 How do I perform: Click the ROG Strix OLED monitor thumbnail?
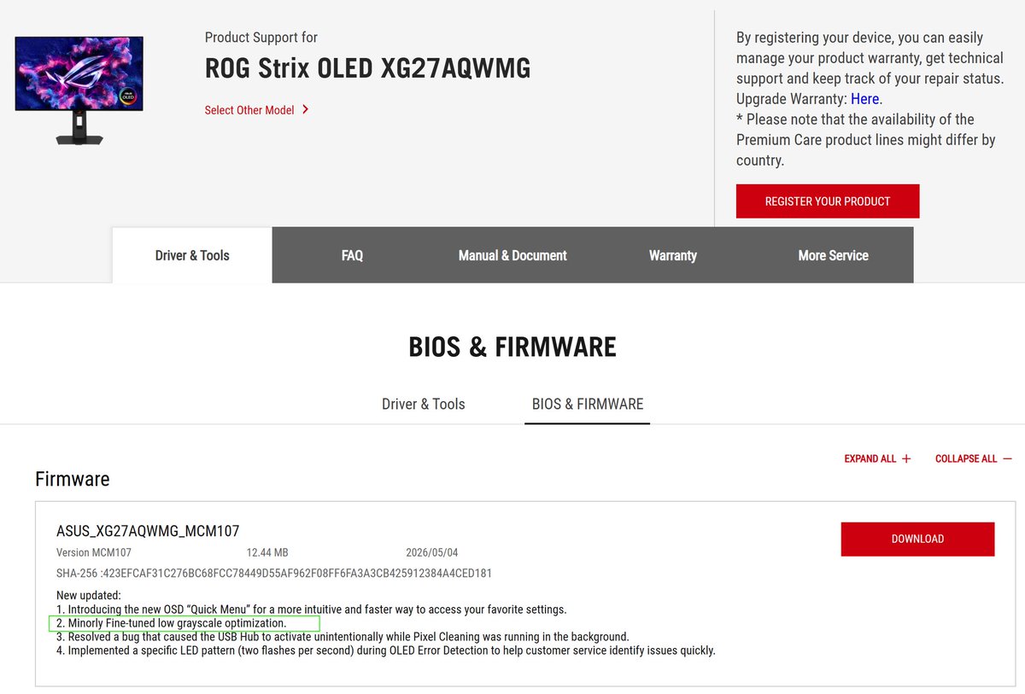pos(79,90)
